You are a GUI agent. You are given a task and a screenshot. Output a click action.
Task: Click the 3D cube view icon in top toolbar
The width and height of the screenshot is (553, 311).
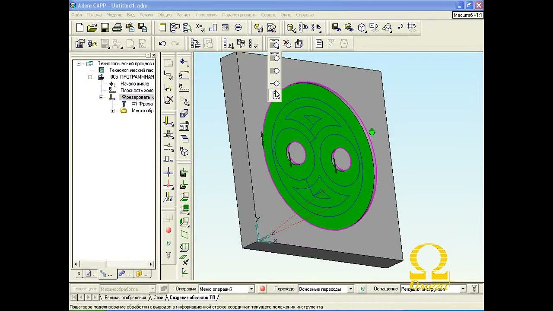[362, 28]
